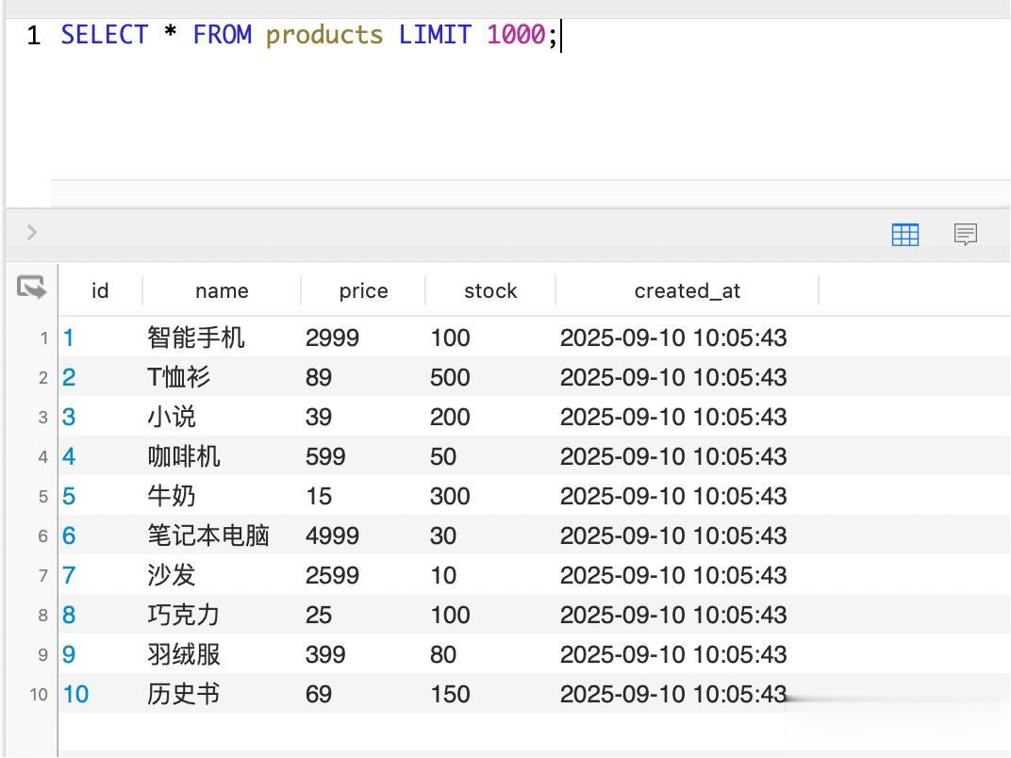1011x758 pixels.
Task: Click the price cell showing 4999
Action: click(332, 536)
